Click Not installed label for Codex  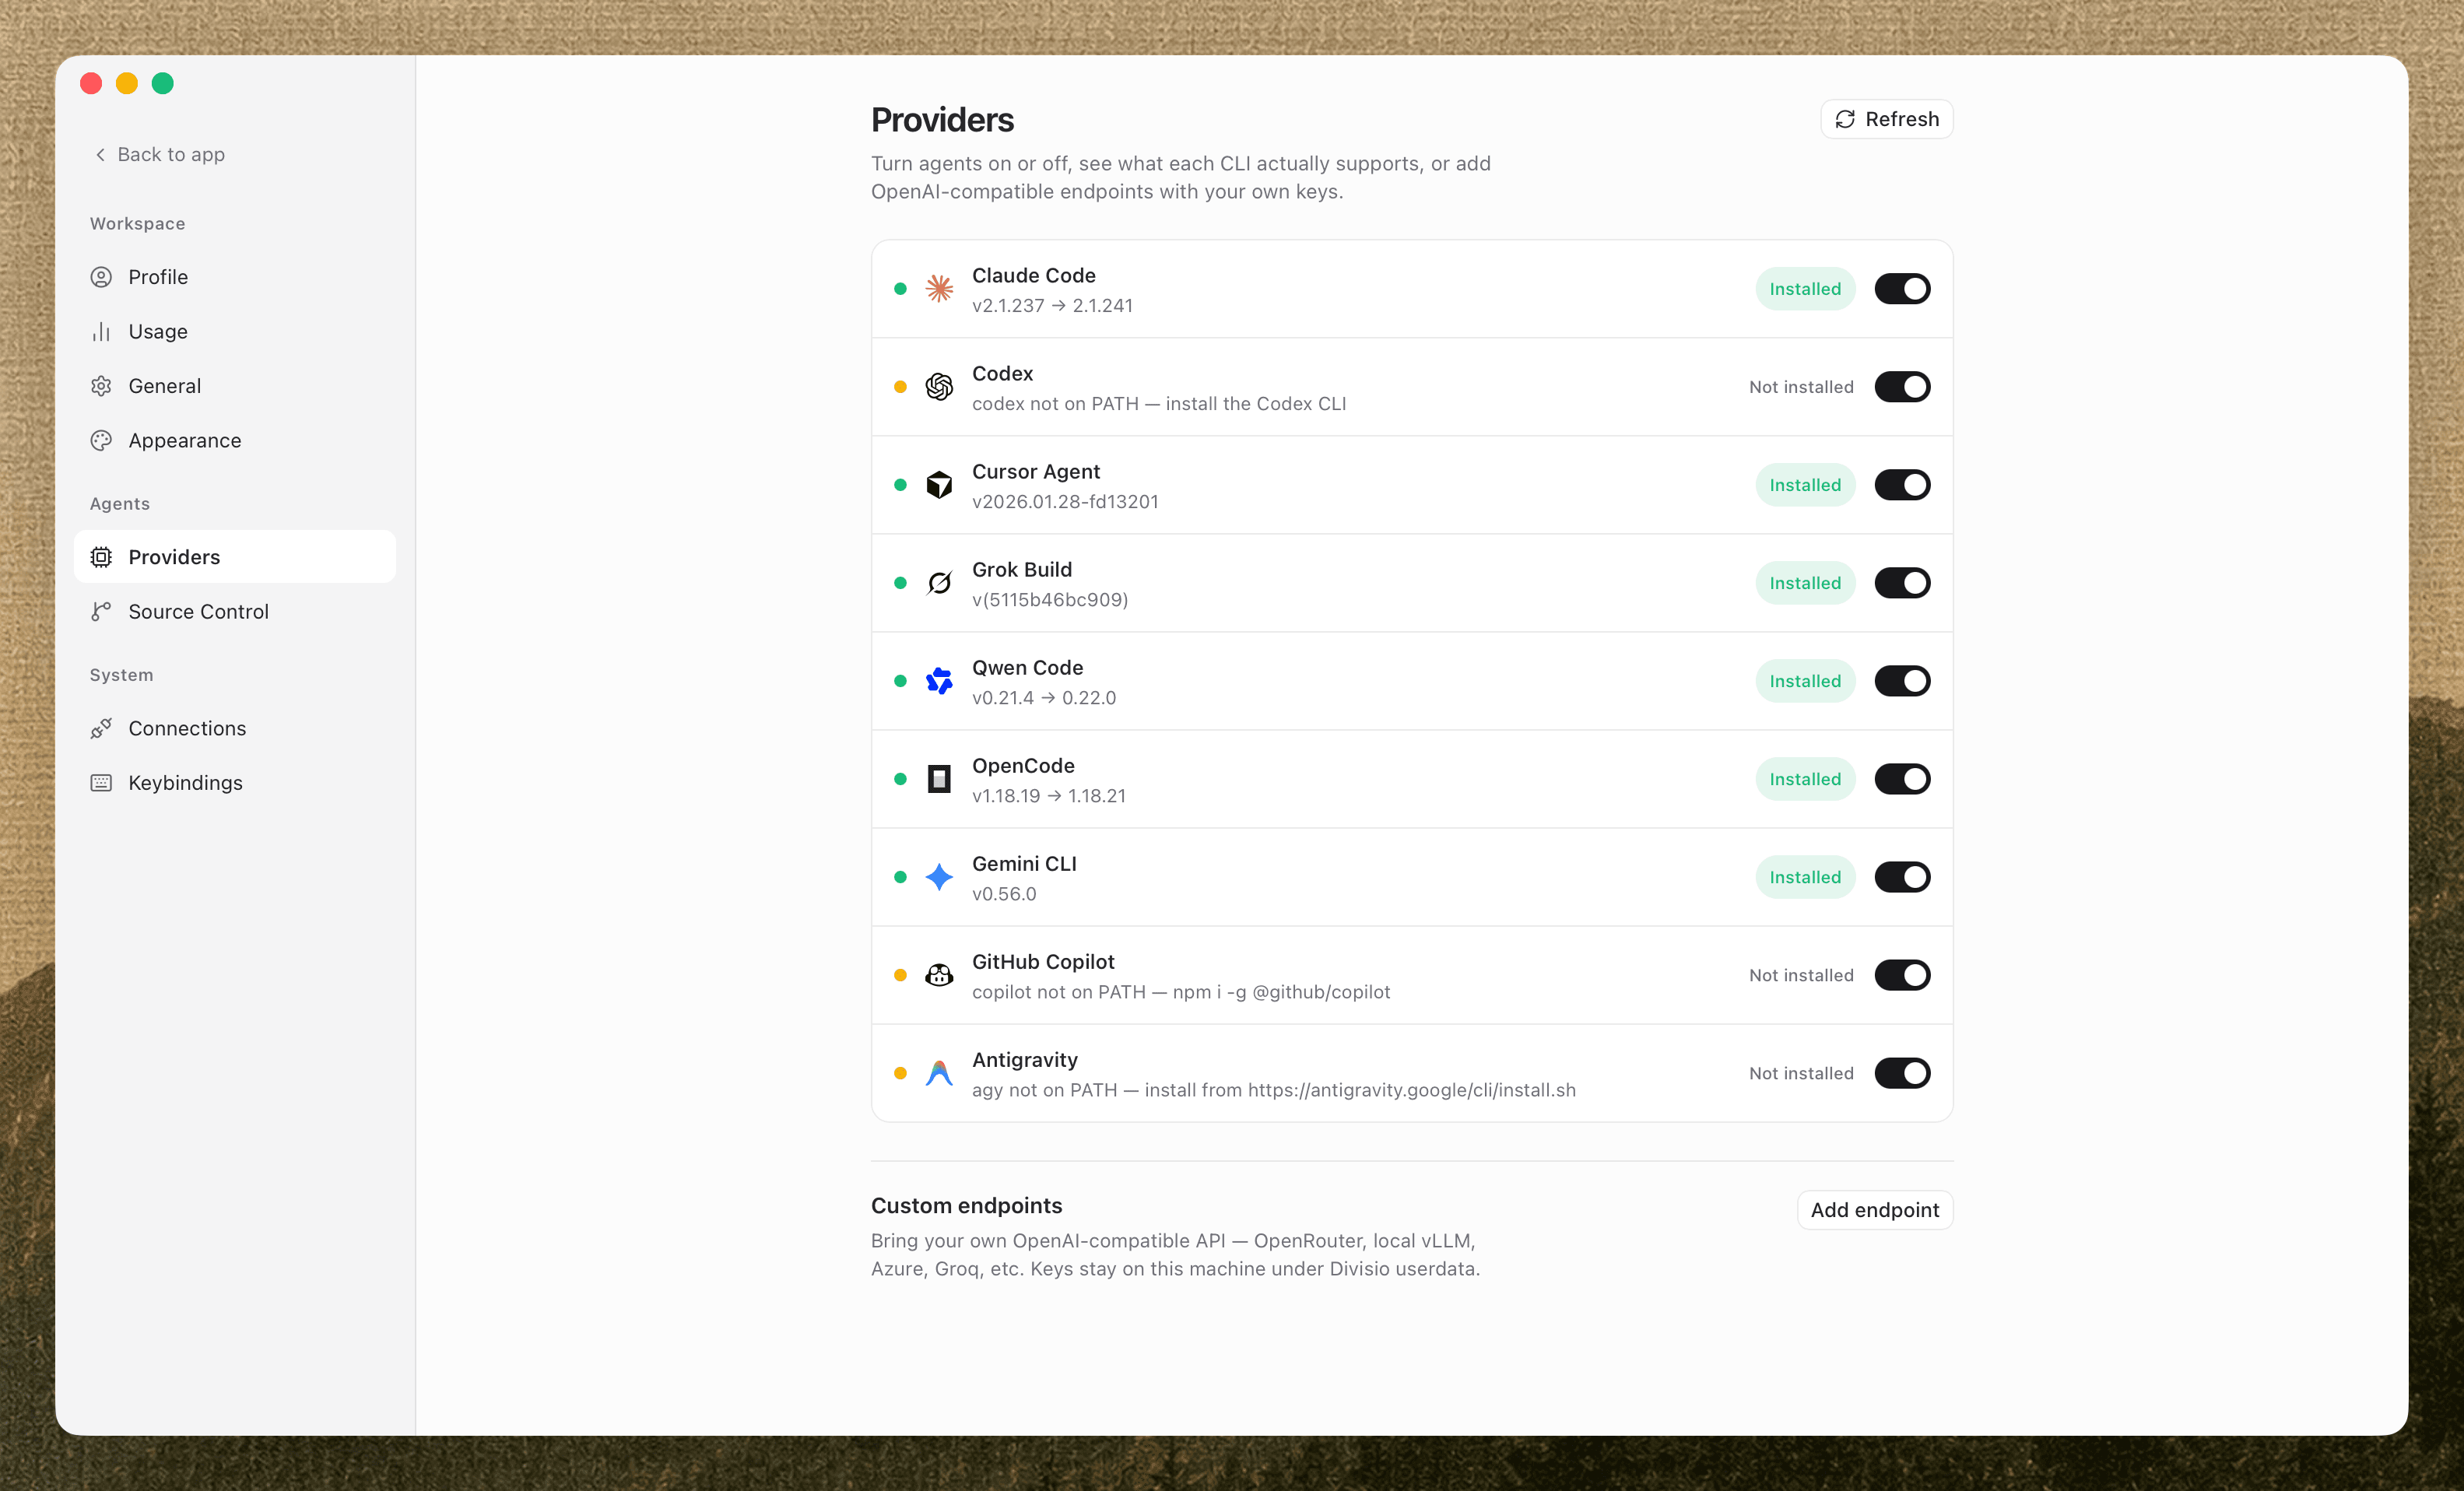click(x=1801, y=387)
